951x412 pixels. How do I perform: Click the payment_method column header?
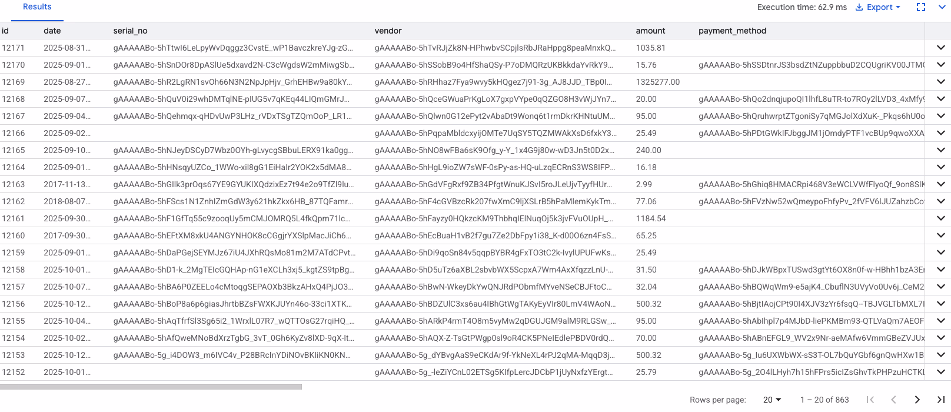pos(732,31)
